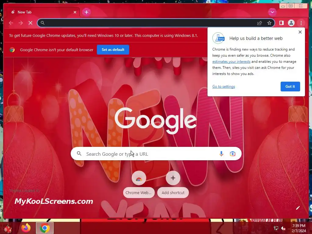The height and width of the screenshot is (234, 312).
Task: Start voice search with microphone icon
Action: coord(221,154)
